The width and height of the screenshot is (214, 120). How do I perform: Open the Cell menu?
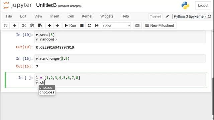pyautogui.click(x=71, y=16)
